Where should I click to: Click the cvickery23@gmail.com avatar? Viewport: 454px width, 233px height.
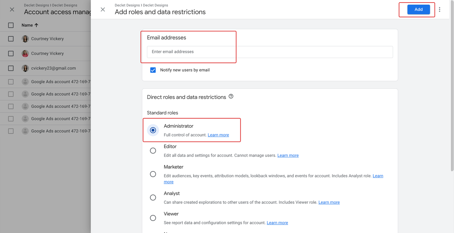point(25,68)
